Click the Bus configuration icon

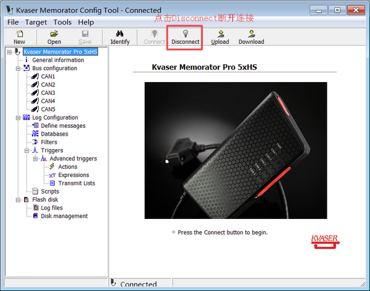27,68
